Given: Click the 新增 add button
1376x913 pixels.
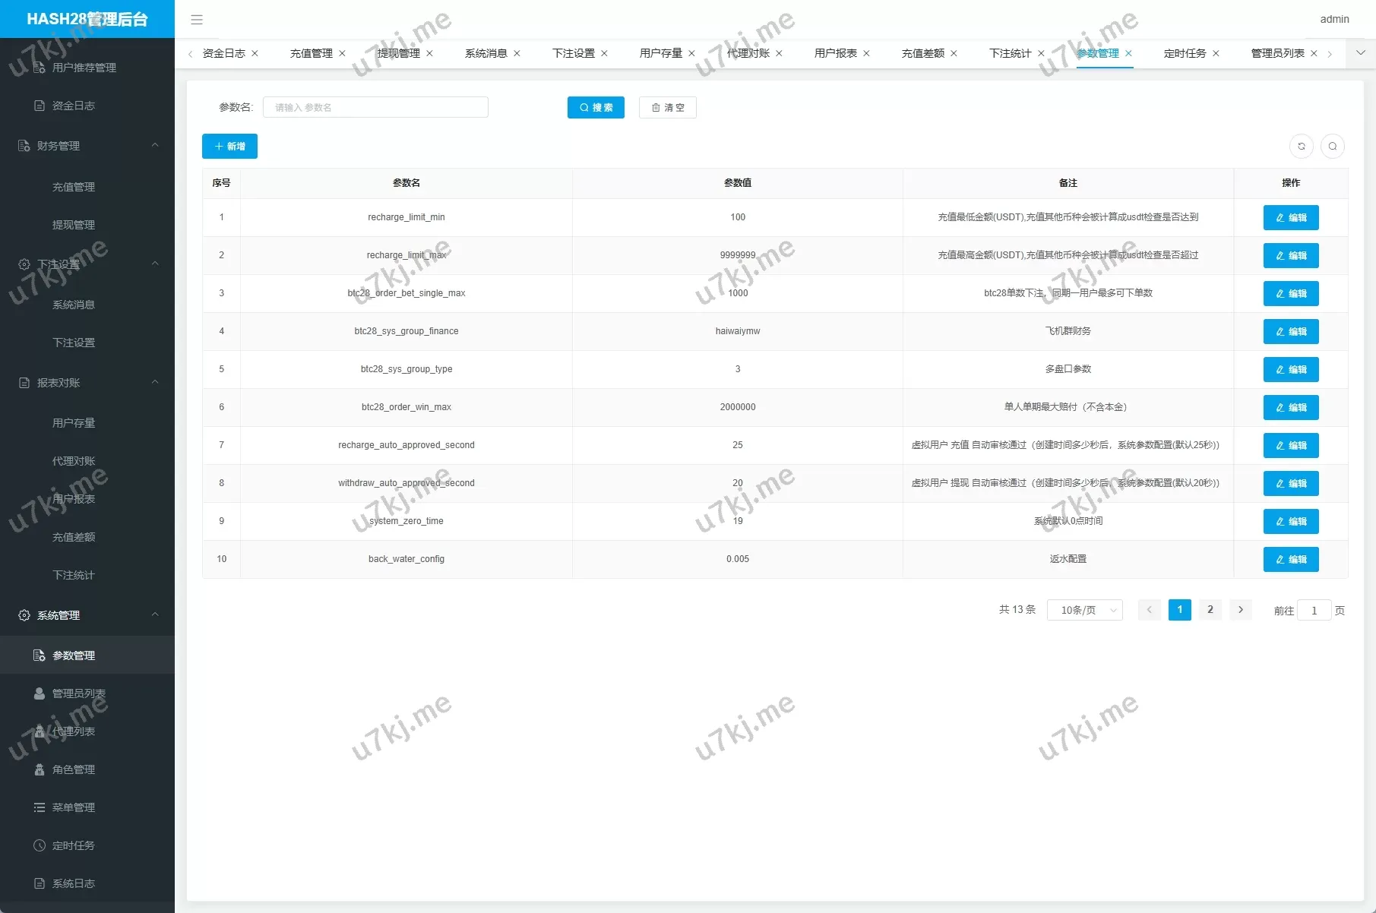Looking at the screenshot, I should pyautogui.click(x=229, y=147).
